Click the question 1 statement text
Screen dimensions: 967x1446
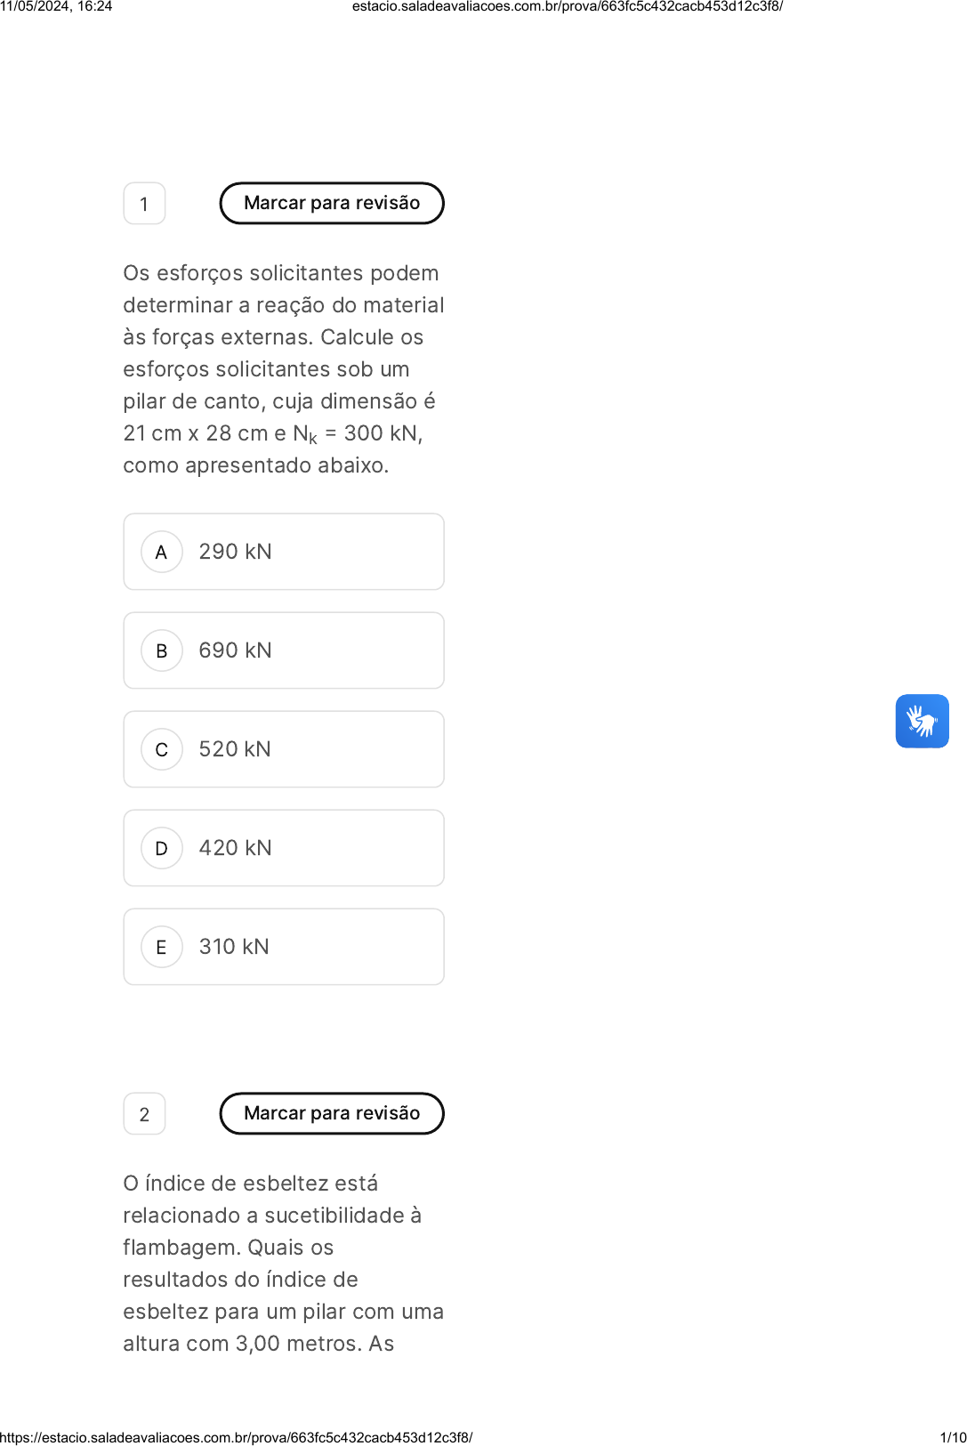click(283, 368)
